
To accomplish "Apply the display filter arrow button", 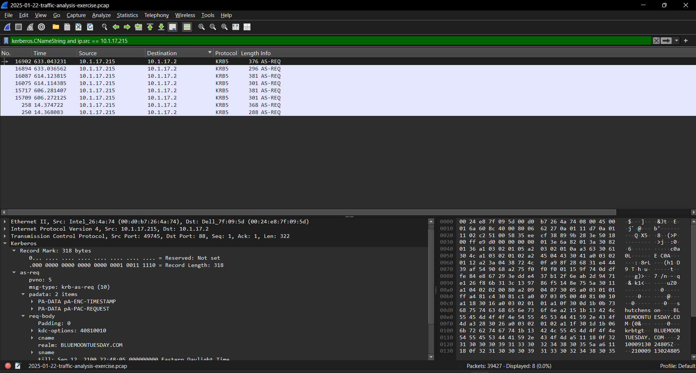I will click(x=666, y=41).
